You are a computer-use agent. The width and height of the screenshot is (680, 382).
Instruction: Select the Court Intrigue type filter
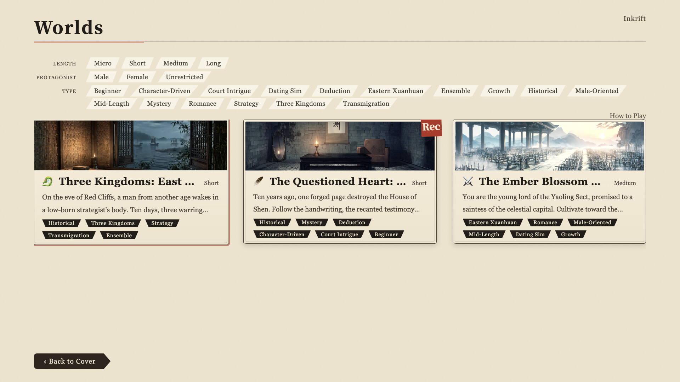click(229, 91)
